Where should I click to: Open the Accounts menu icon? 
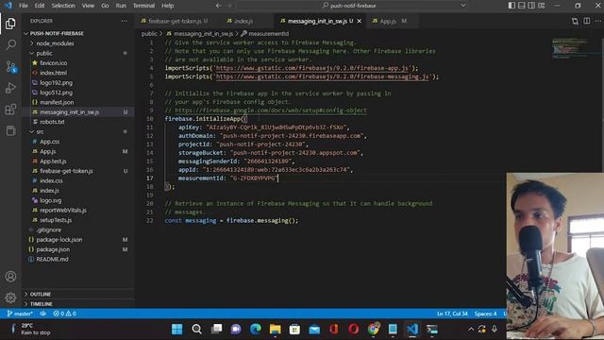coord(10,277)
